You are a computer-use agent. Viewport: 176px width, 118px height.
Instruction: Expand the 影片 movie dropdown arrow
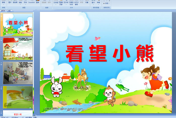point(93,5)
